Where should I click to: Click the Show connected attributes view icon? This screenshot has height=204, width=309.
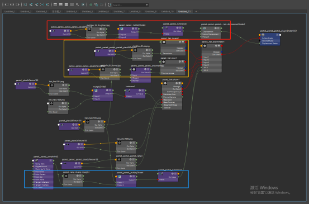click(61, 4)
